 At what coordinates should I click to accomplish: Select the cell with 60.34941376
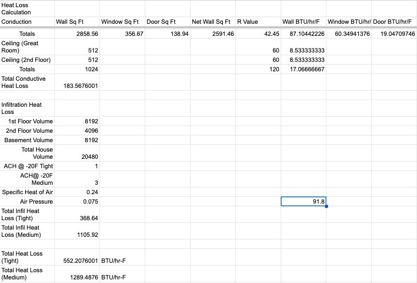[349, 34]
